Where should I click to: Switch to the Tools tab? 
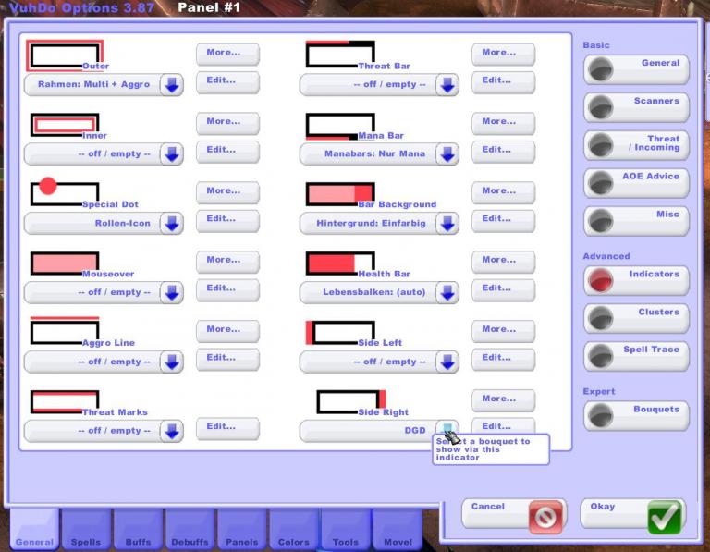(x=346, y=530)
